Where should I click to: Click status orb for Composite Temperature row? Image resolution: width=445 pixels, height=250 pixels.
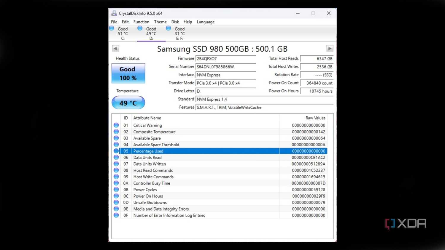point(116,132)
